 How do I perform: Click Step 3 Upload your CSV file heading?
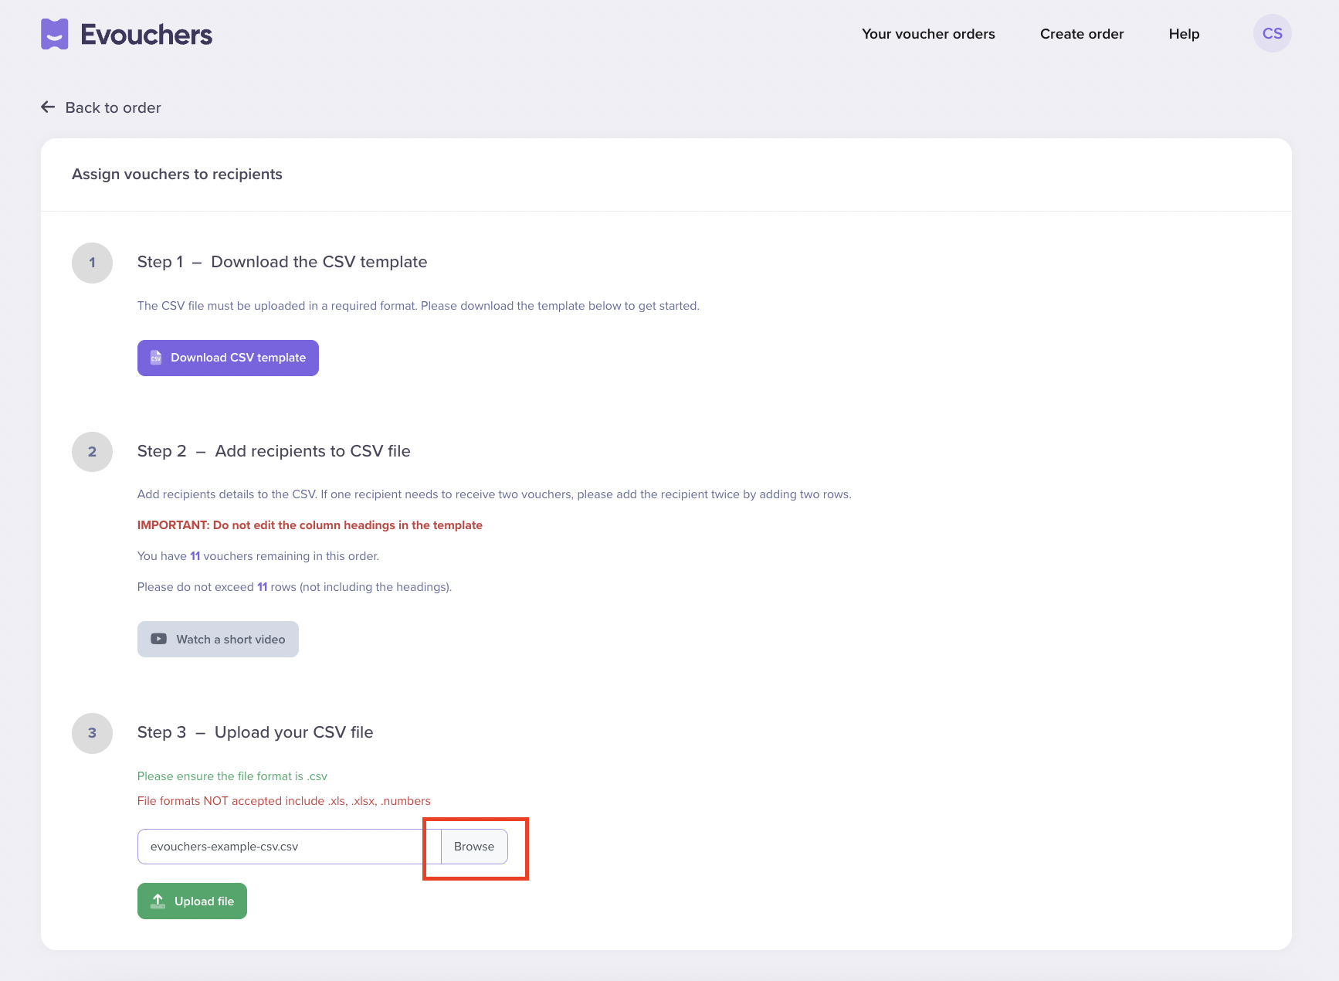tap(255, 732)
